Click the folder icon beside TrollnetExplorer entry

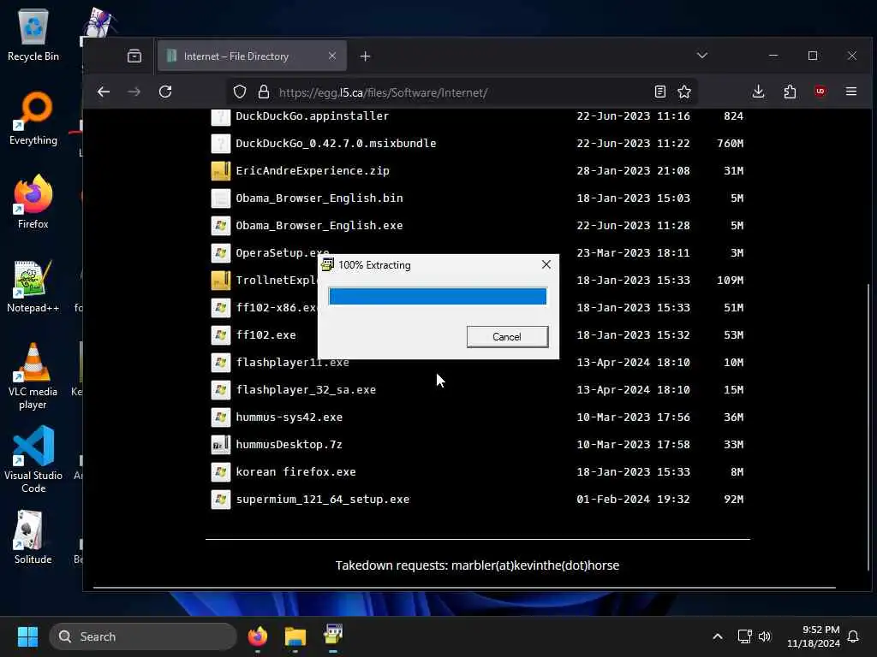point(220,281)
